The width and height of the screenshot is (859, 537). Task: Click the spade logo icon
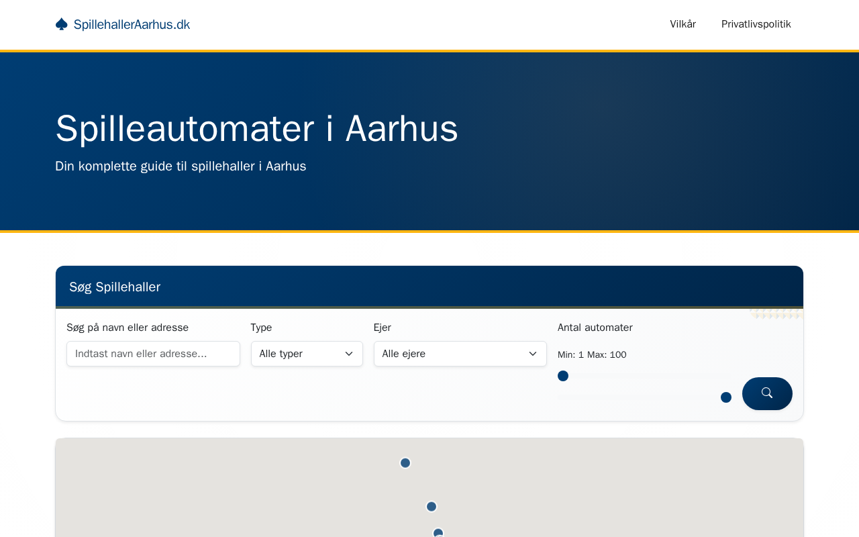point(62,24)
